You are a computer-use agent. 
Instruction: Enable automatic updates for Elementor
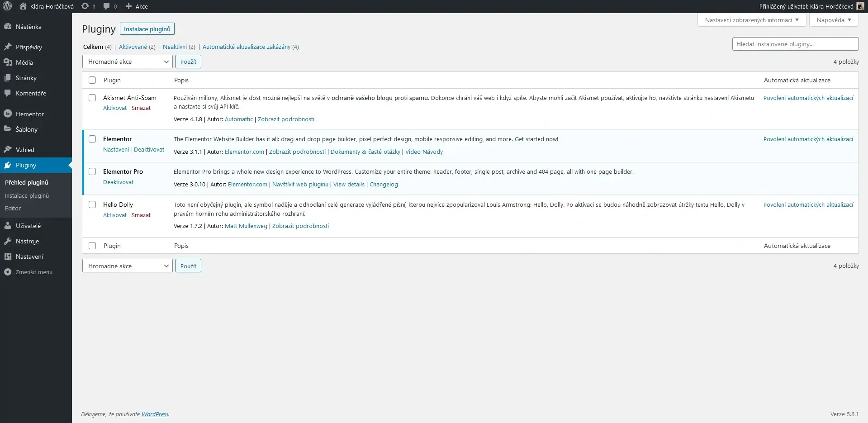tap(808, 139)
